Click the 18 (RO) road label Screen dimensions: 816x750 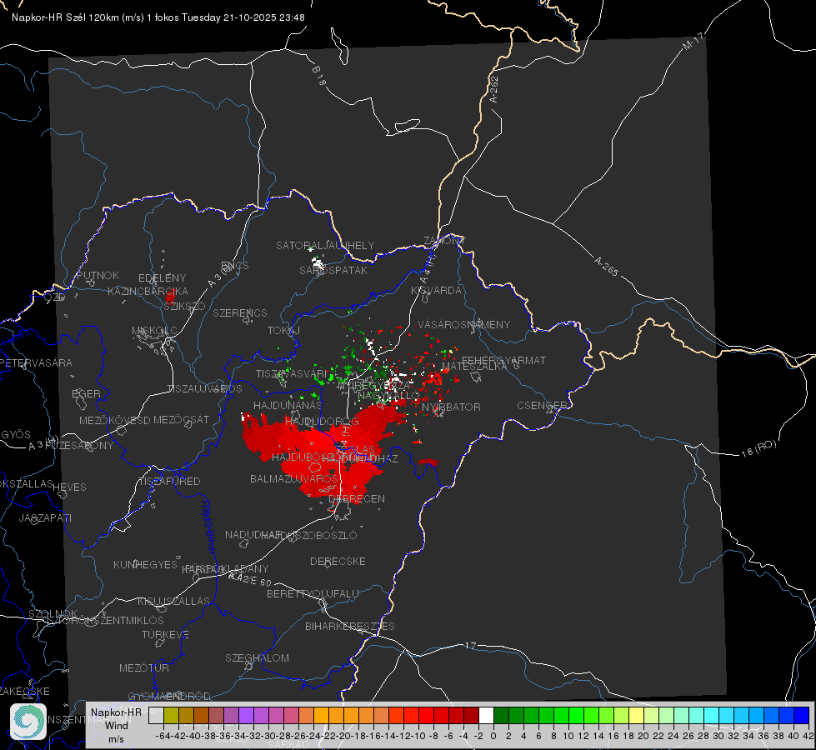click(x=758, y=448)
